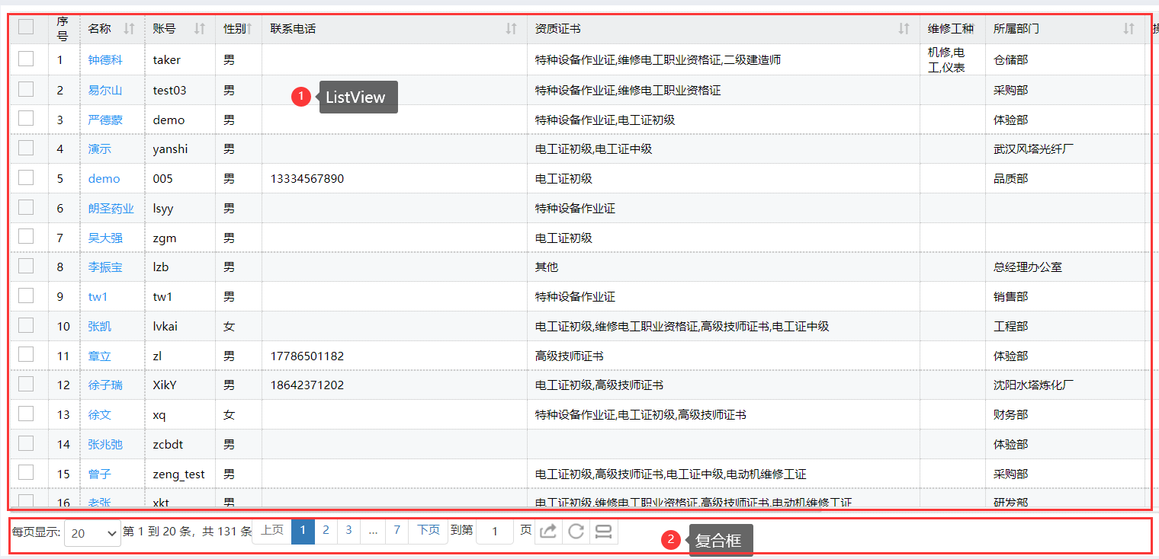The image size is (1159, 559).
Task: Open the 徐文 name link
Action: [100, 415]
